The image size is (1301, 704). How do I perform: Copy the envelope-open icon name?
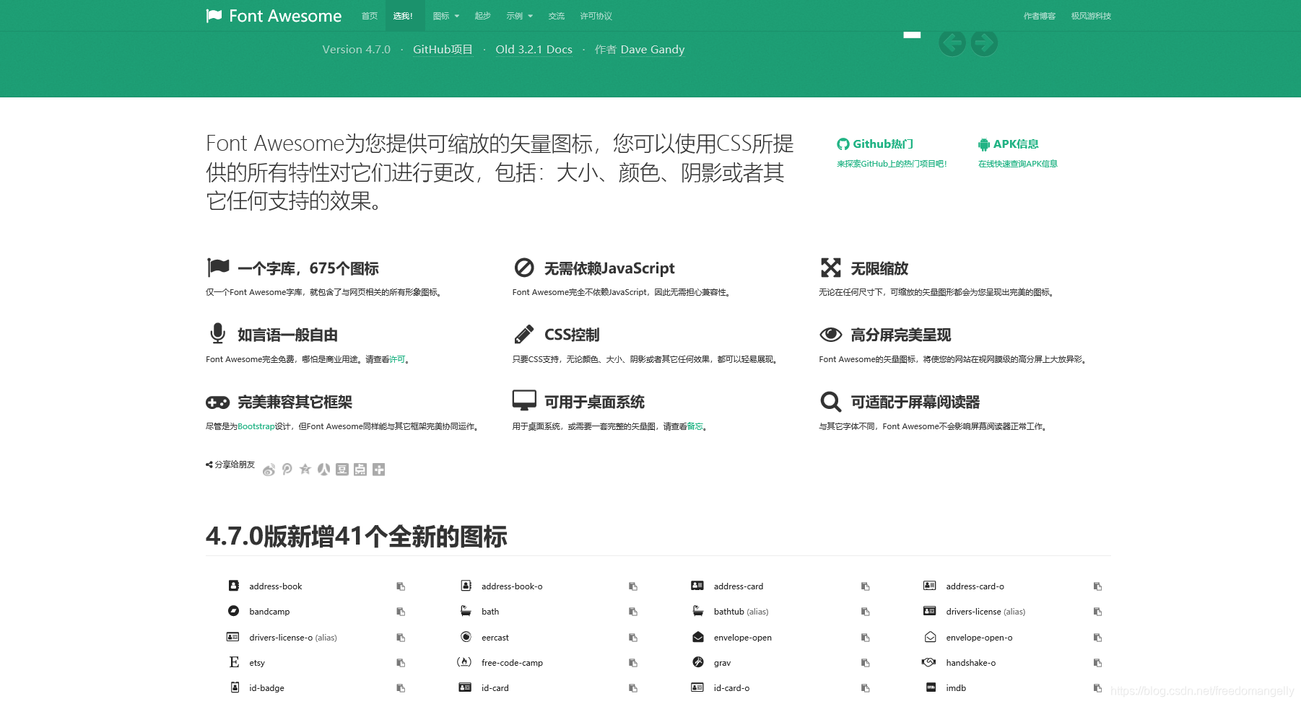point(866,638)
